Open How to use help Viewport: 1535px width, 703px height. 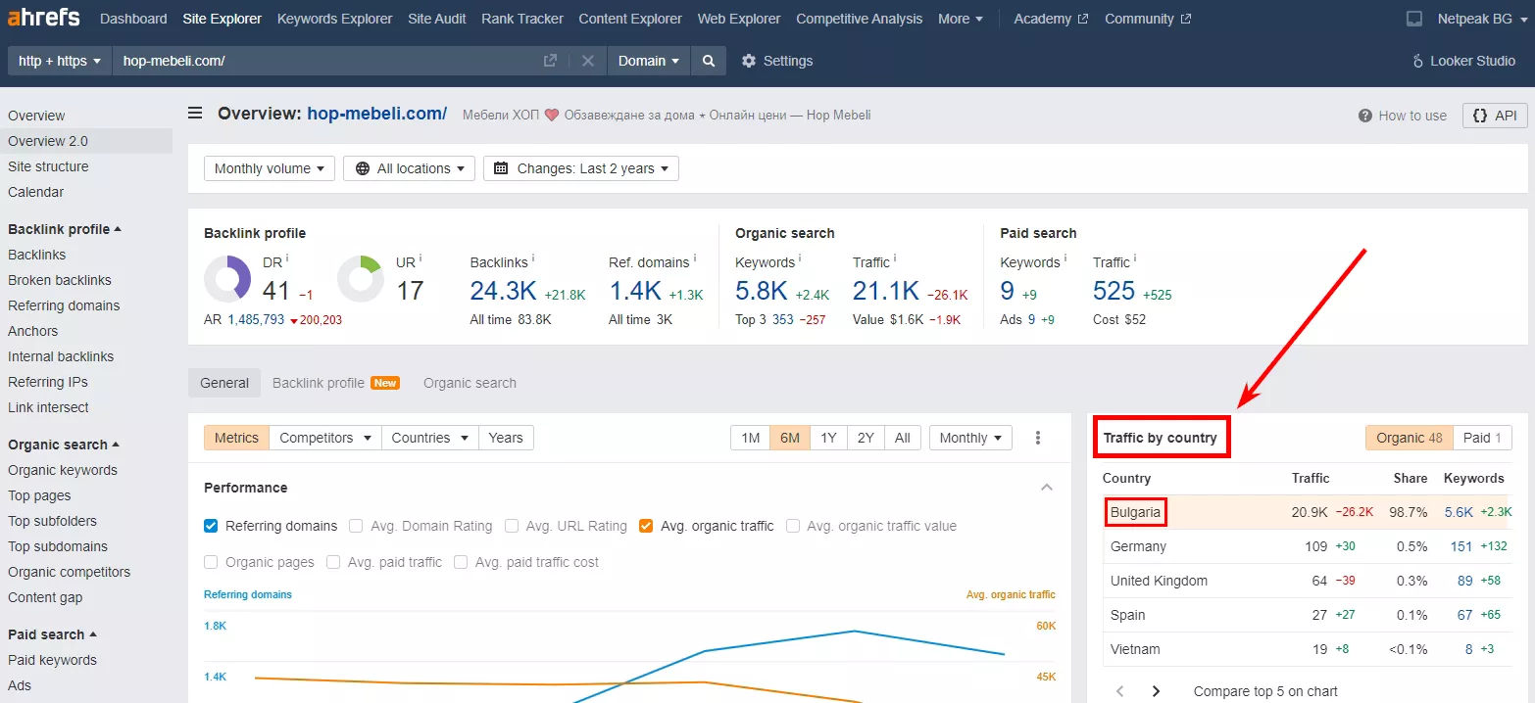[1403, 116]
